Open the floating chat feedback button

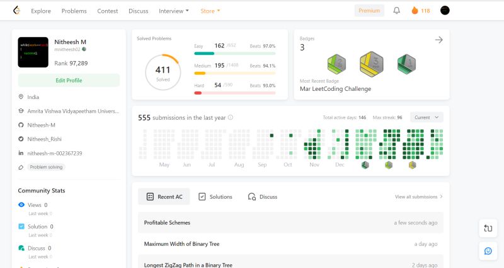click(x=488, y=251)
